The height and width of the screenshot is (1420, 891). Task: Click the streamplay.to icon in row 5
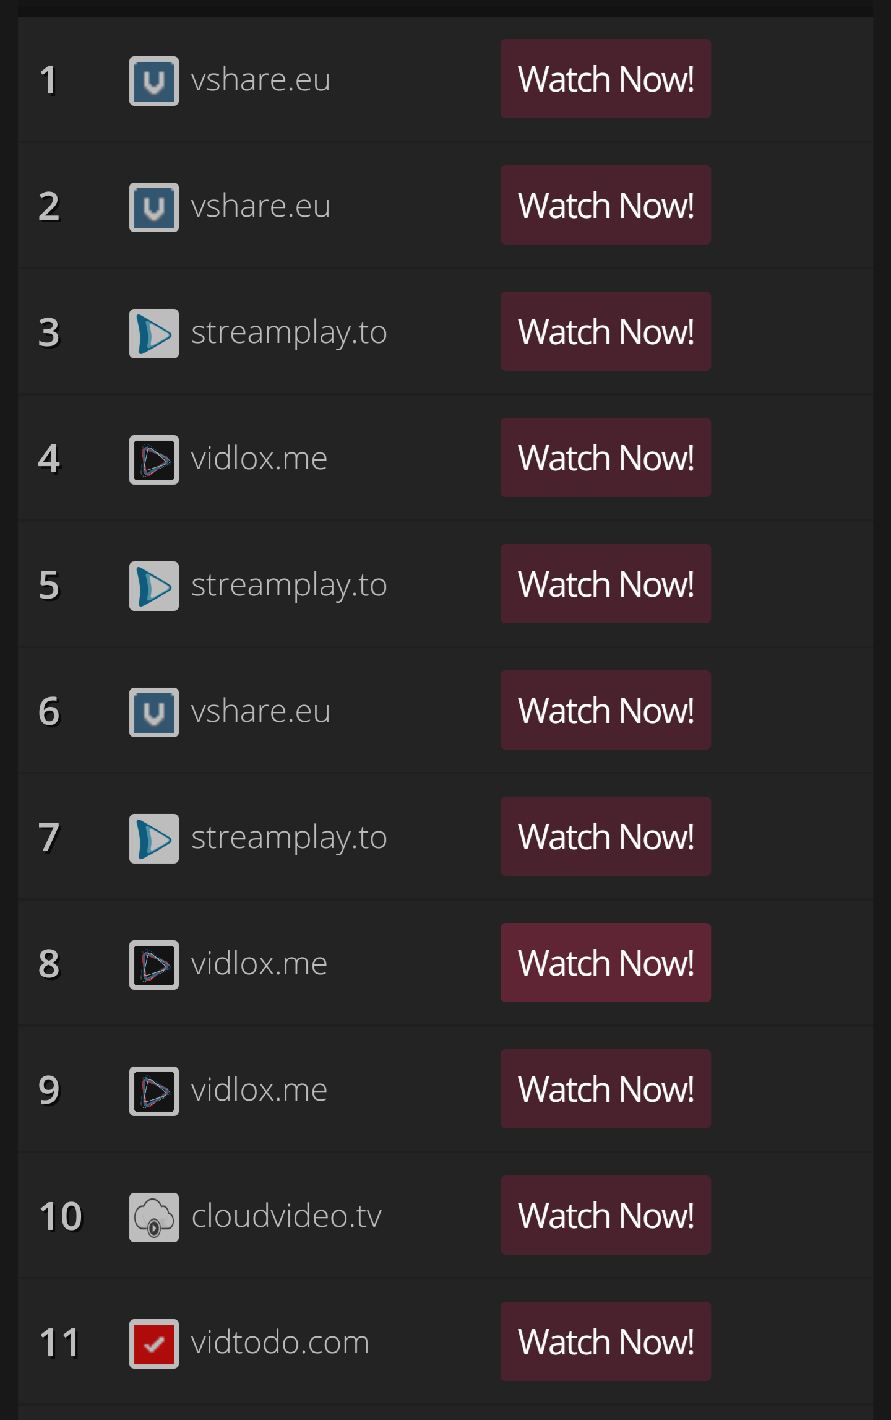click(154, 586)
